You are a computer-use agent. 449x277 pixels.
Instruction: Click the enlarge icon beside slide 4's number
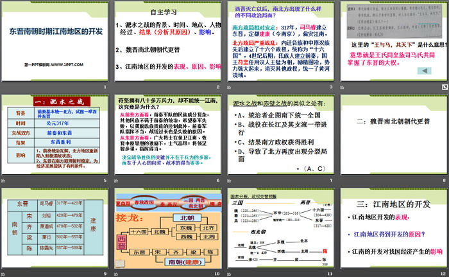click(445, 87)
